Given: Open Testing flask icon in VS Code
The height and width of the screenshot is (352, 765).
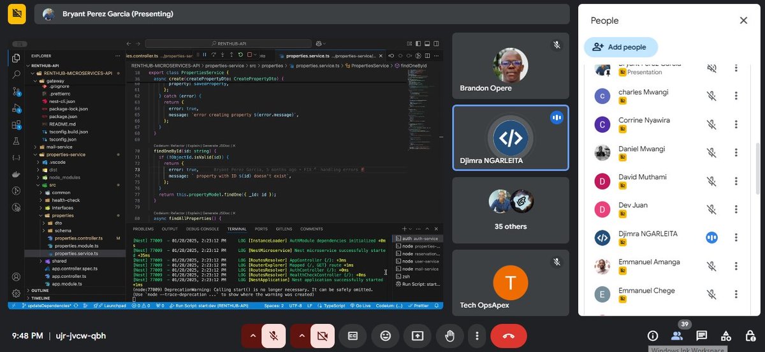Looking at the screenshot, I should point(17,141).
